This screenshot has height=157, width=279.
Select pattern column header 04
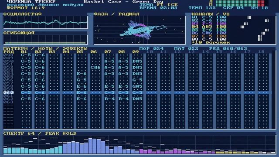click(66, 52)
